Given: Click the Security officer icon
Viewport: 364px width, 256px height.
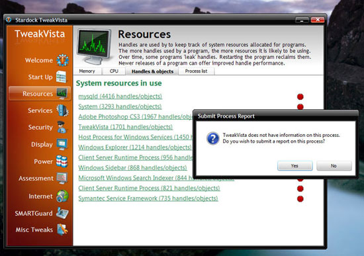Looking at the screenshot, I should (62, 127).
